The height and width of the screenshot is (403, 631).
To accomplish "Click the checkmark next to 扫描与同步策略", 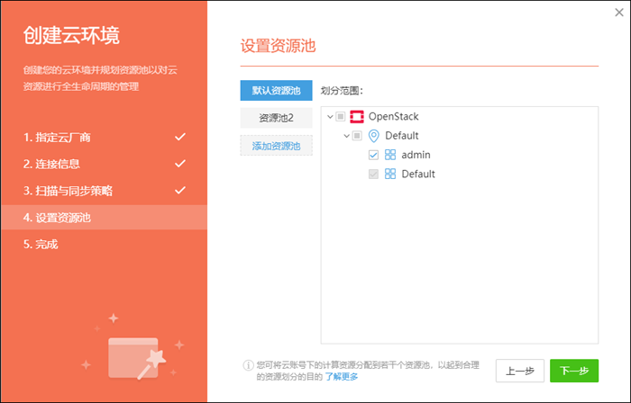I will pyautogui.click(x=180, y=191).
